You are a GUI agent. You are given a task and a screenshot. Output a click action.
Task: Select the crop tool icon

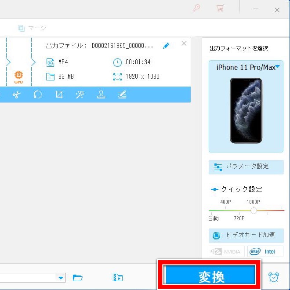pyautogui.click(x=59, y=95)
